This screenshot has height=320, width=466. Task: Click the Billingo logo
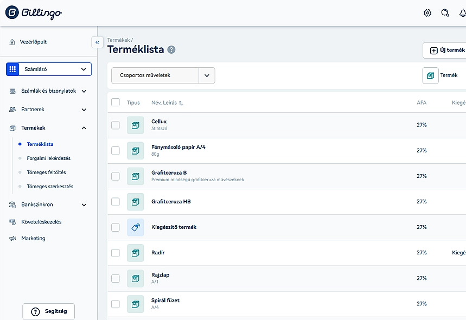pyautogui.click(x=34, y=13)
